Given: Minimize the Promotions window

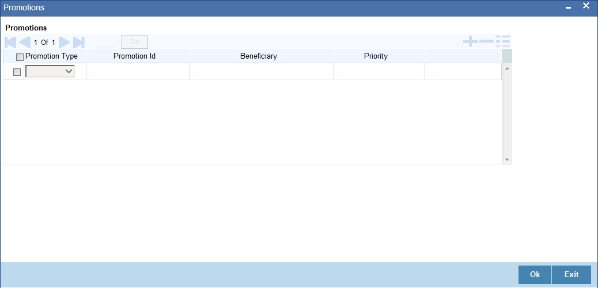Looking at the screenshot, I should 568,7.
